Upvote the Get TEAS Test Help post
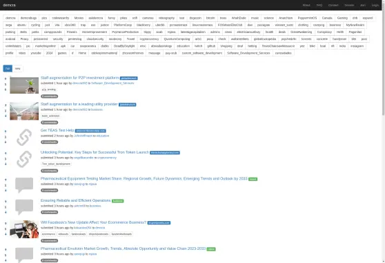385x263 pixels. click(x=6, y=131)
